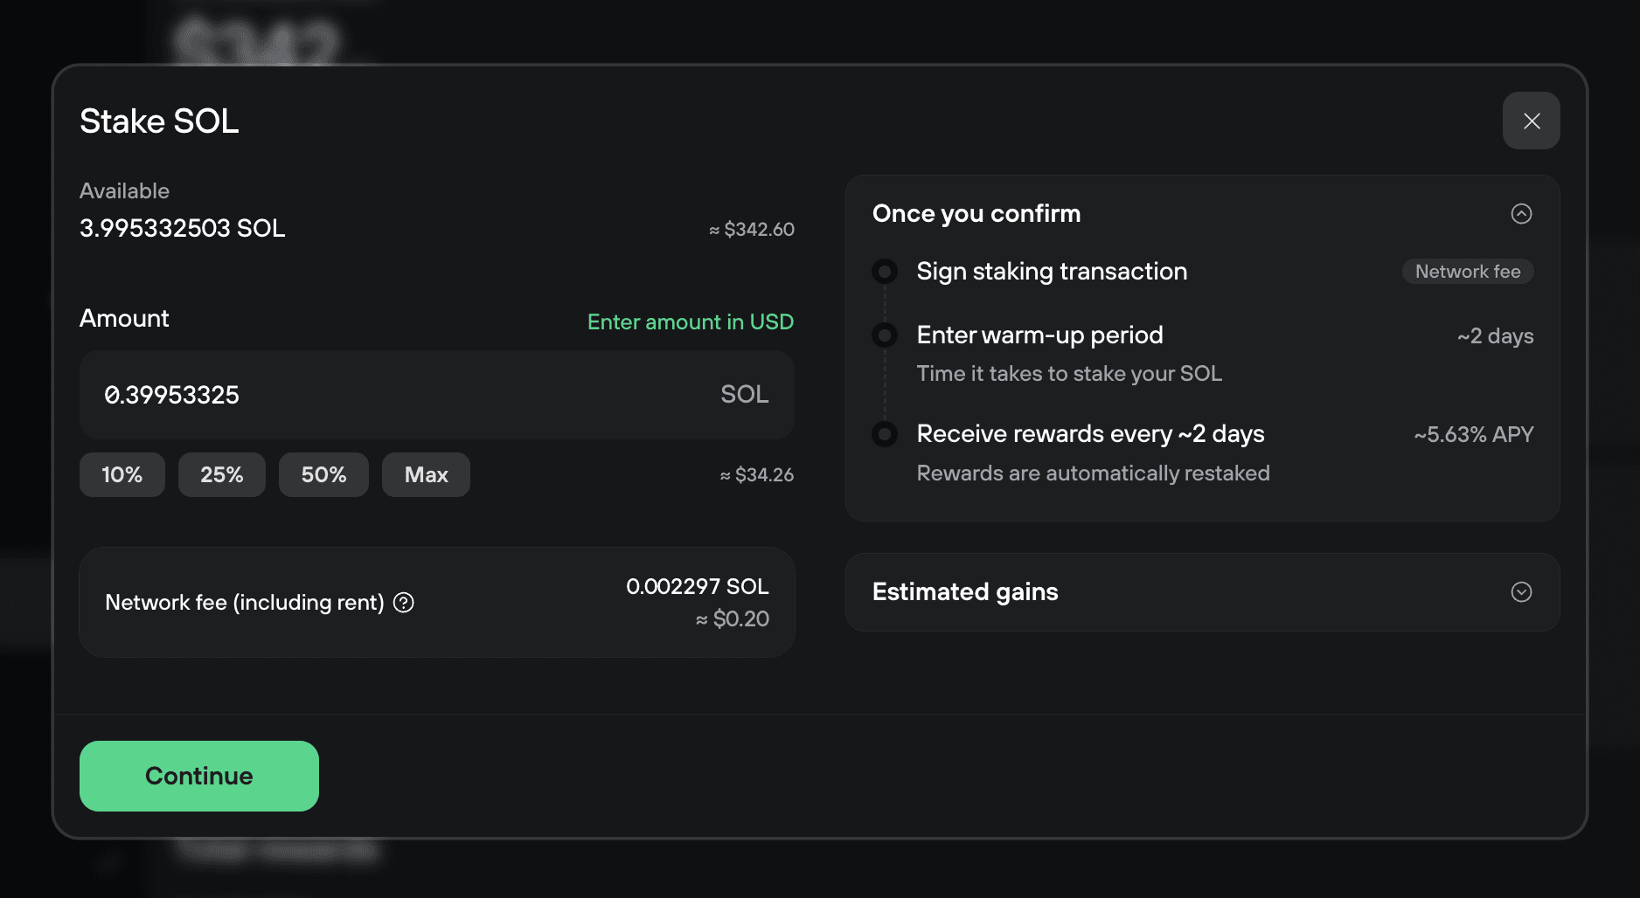Click the Receive rewards step circle
Viewport: 1640px width, 898px height.
point(885,434)
